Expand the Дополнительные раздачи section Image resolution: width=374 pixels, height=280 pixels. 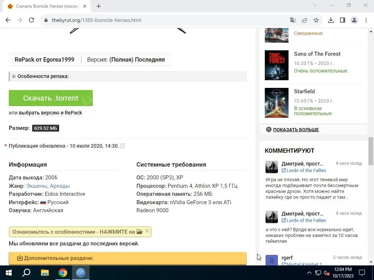(127, 258)
